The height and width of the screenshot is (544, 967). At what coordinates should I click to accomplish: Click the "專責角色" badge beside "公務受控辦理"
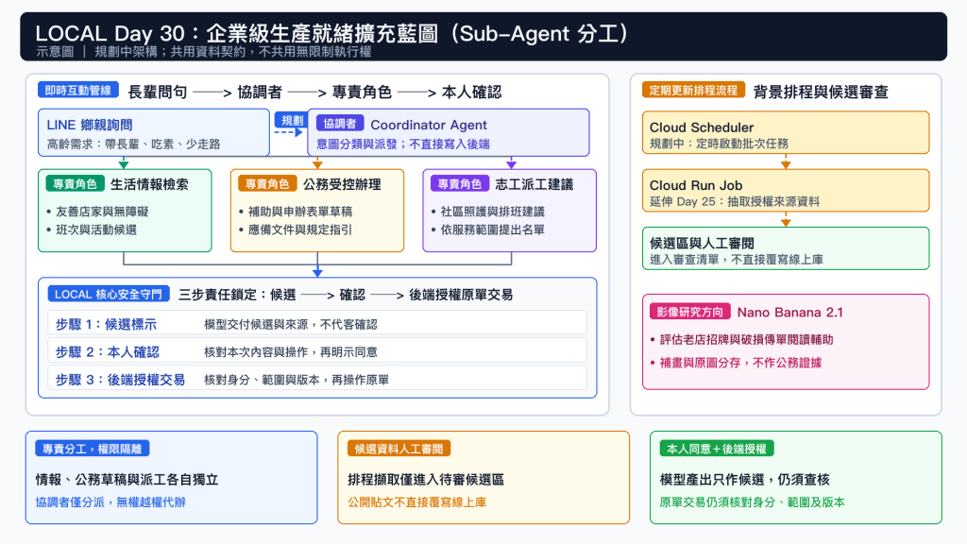point(267,184)
